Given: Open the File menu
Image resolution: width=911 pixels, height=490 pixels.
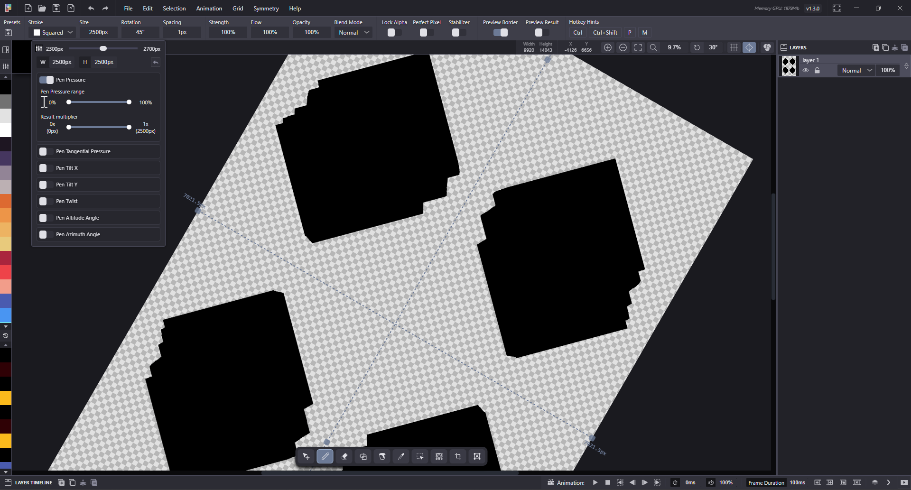Looking at the screenshot, I should pyautogui.click(x=128, y=9).
